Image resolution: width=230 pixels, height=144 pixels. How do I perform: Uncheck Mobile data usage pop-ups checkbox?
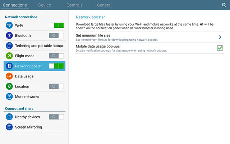(220, 48)
